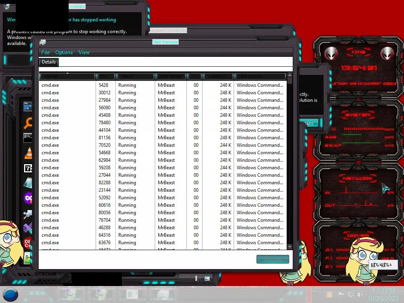Click the scrollbar up arrow of the process list
This screenshot has height=303, width=404.
[x=290, y=75]
